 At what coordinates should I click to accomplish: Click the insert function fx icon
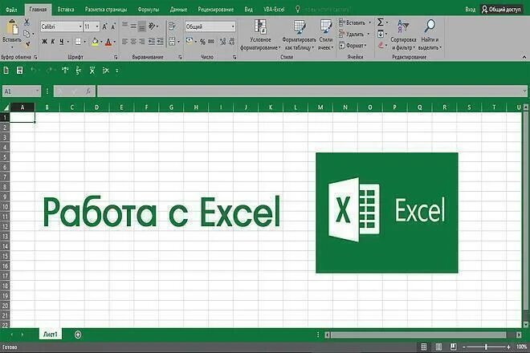[x=88, y=91]
